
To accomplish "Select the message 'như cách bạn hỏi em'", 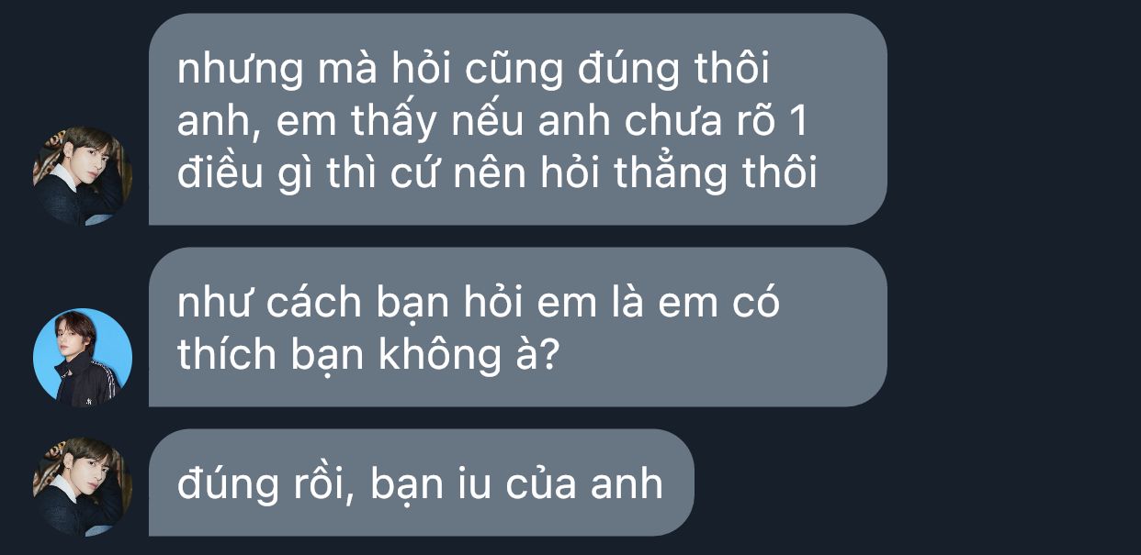I will click(x=517, y=327).
